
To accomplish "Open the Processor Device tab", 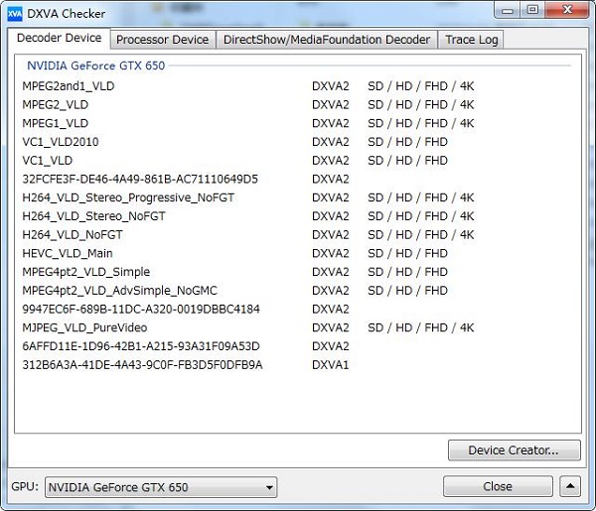I will click(x=163, y=40).
